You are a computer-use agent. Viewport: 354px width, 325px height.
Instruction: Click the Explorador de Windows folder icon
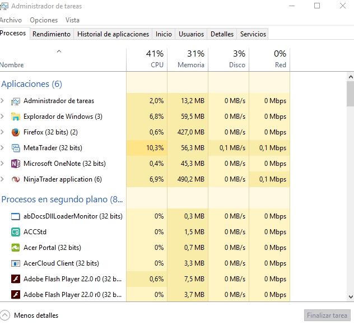click(x=15, y=117)
